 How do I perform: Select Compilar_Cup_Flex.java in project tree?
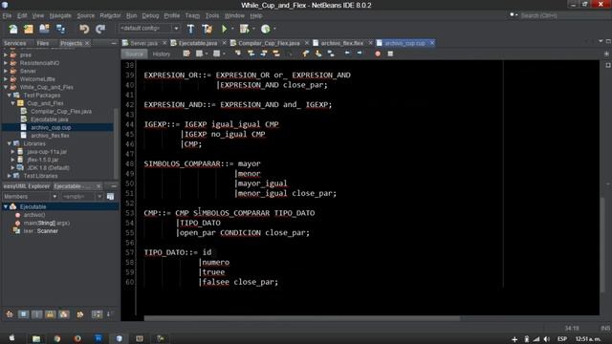[61, 111]
